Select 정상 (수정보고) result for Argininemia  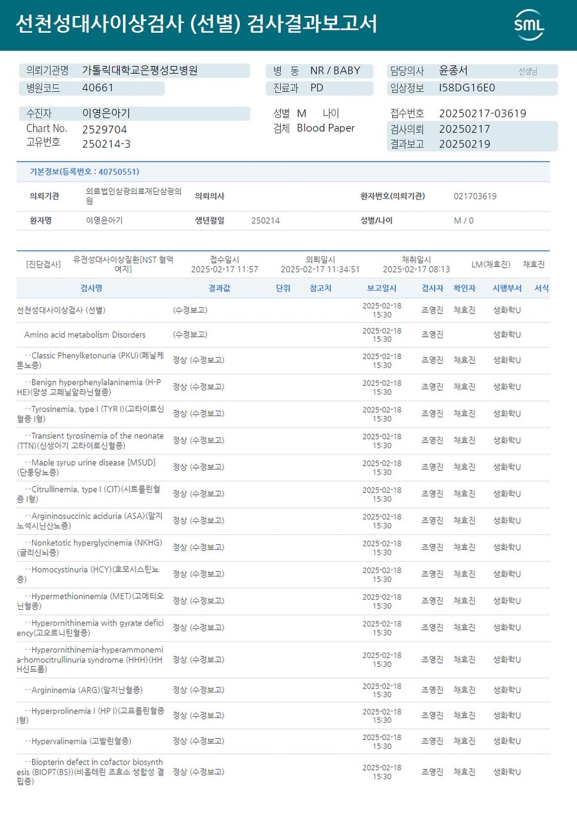click(198, 691)
